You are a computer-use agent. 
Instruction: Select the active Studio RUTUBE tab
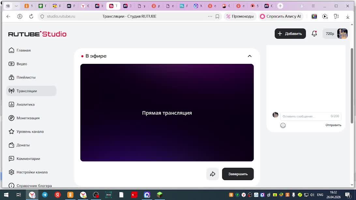coord(113,6)
